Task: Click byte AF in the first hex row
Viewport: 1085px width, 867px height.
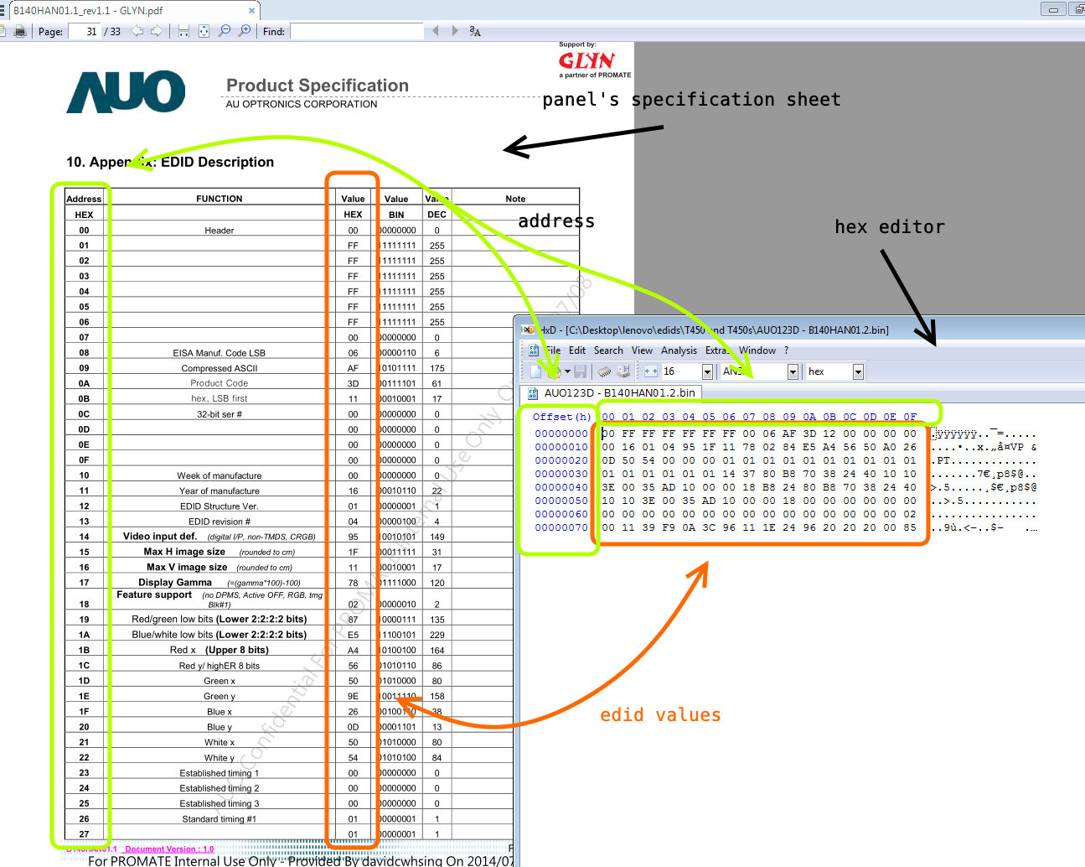Action: click(789, 433)
